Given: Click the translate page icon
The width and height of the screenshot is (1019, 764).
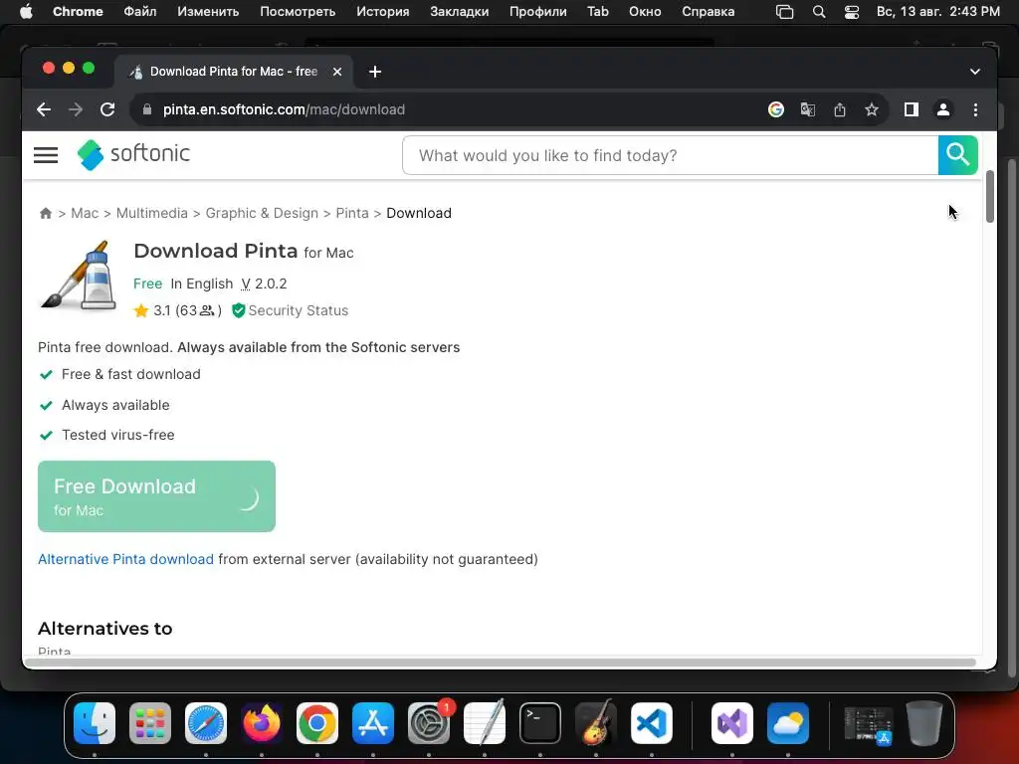Looking at the screenshot, I should tap(808, 109).
